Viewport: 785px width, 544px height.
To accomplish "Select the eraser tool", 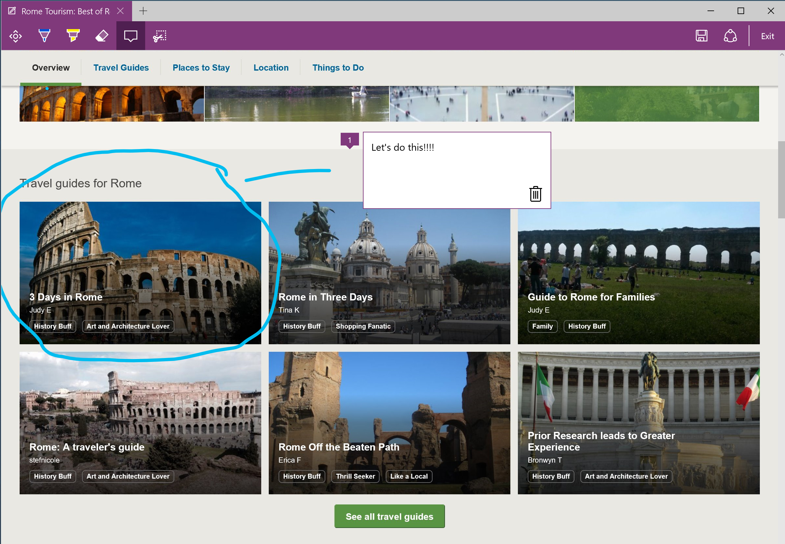I will coord(101,35).
